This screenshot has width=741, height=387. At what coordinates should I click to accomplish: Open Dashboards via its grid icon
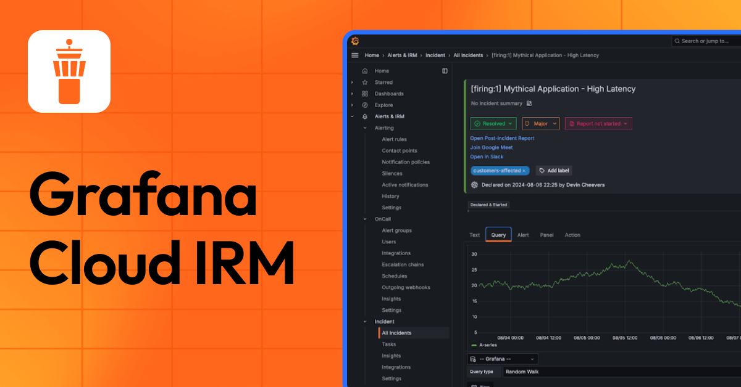pyautogui.click(x=364, y=93)
